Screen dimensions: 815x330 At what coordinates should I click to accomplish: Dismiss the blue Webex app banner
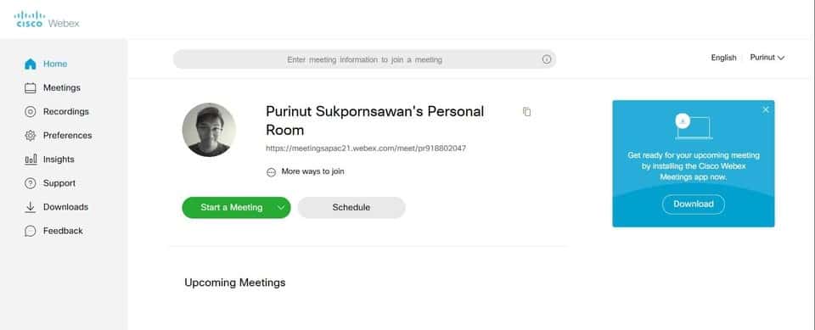(x=766, y=109)
